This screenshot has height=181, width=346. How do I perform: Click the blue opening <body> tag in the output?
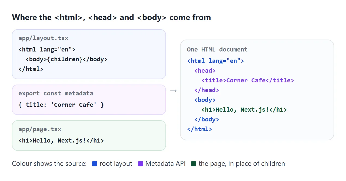coord(205,100)
